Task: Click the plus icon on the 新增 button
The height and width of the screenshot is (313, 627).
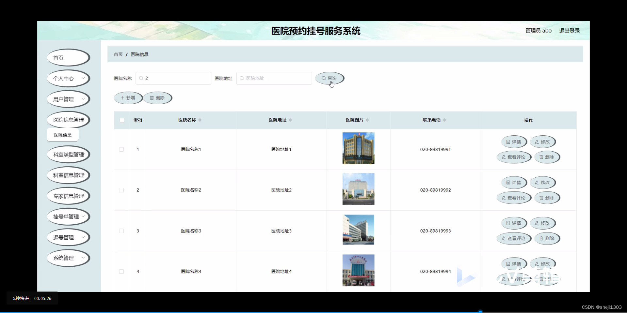Action: coord(122,98)
